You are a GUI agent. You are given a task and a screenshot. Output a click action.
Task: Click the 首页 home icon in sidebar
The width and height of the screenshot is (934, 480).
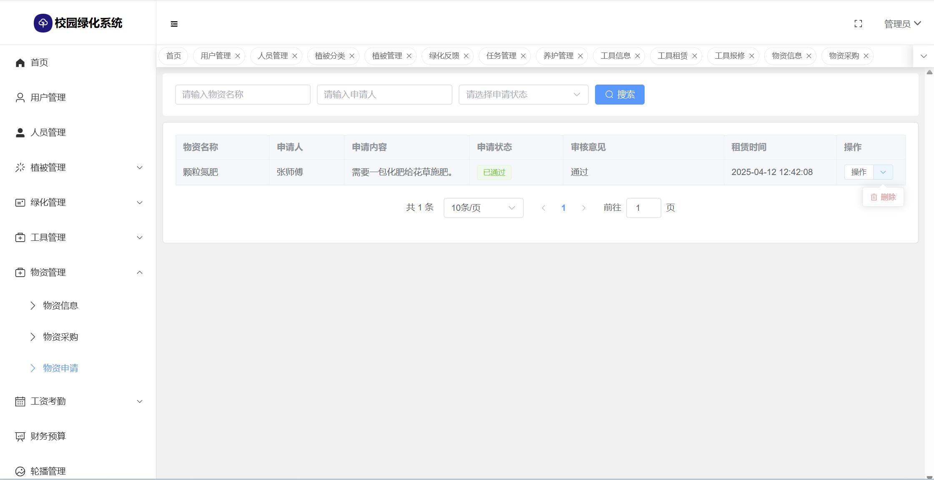click(x=20, y=62)
